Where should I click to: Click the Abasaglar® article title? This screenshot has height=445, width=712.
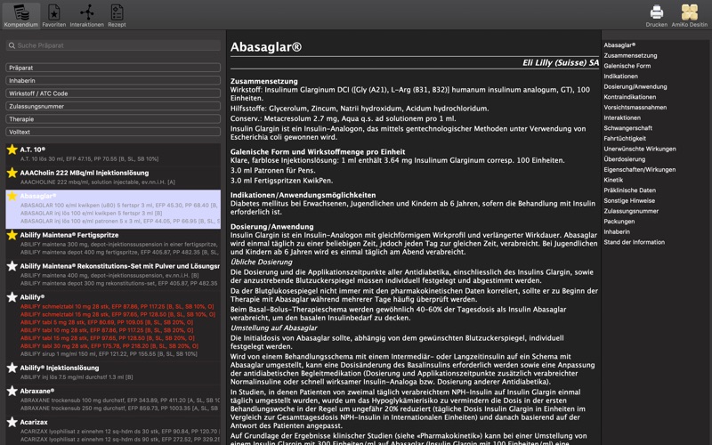coord(265,47)
